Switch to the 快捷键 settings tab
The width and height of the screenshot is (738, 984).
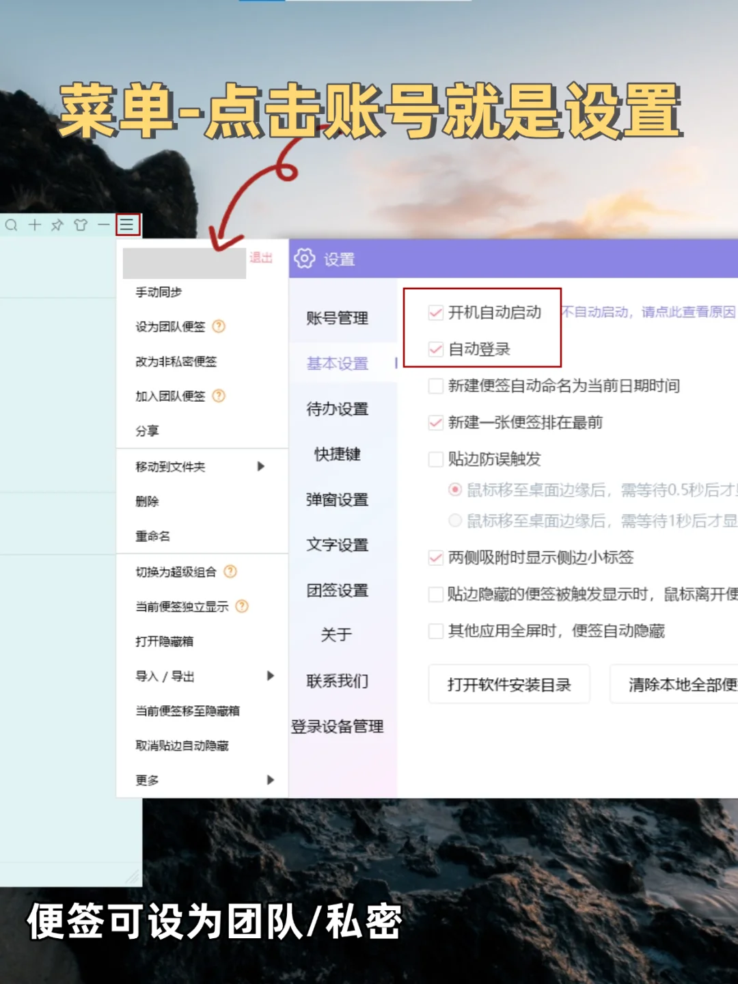(x=337, y=454)
